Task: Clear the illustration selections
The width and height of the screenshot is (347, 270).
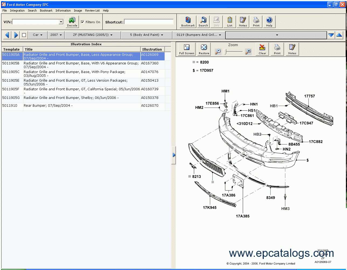Action: 262,49
